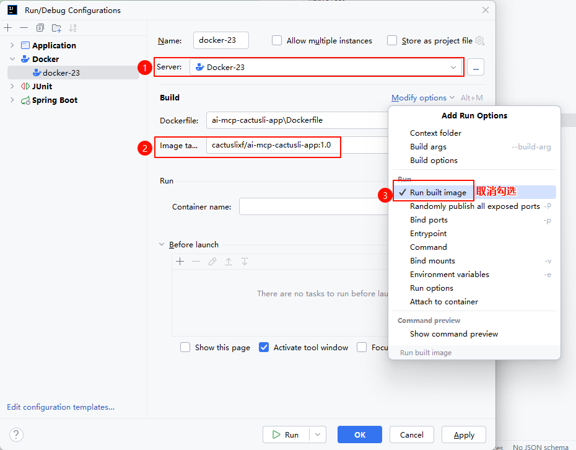The width and height of the screenshot is (576, 450).
Task: Open the Run button dropdown arrow
Action: (x=318, y=435)
